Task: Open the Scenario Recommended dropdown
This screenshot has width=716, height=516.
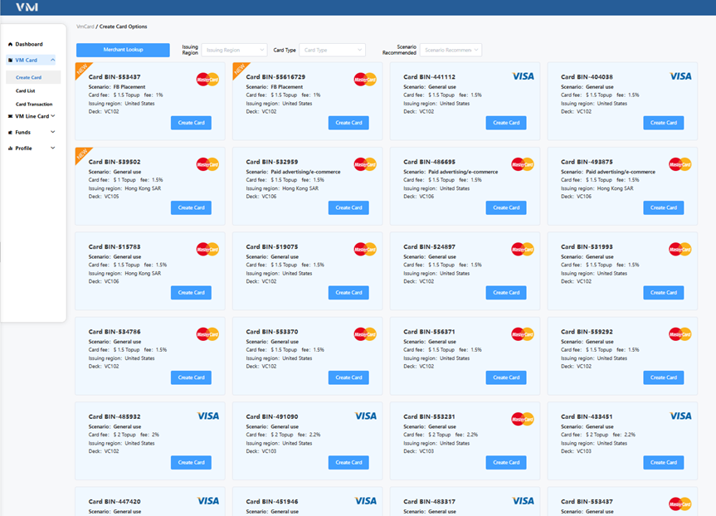Action: [x=451, y=50]
